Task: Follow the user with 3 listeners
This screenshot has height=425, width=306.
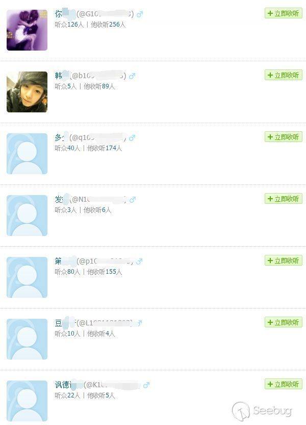Action: point(283,199)
